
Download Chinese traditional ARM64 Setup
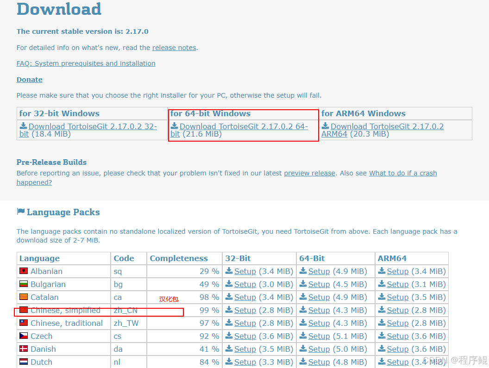398,323
